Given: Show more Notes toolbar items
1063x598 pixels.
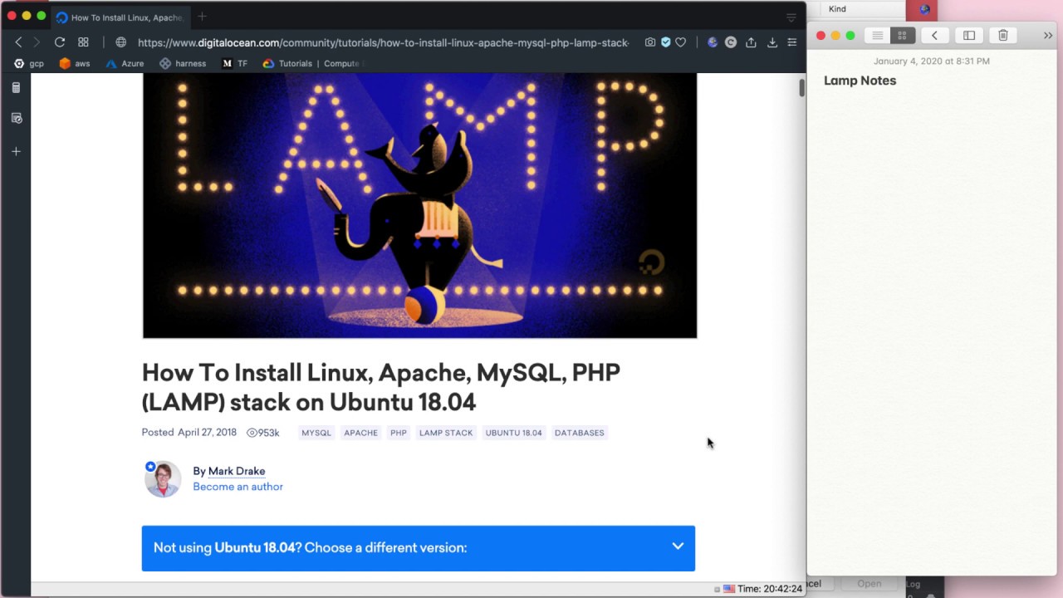Looking at the screenshot, I should [x=1048, y=35].
